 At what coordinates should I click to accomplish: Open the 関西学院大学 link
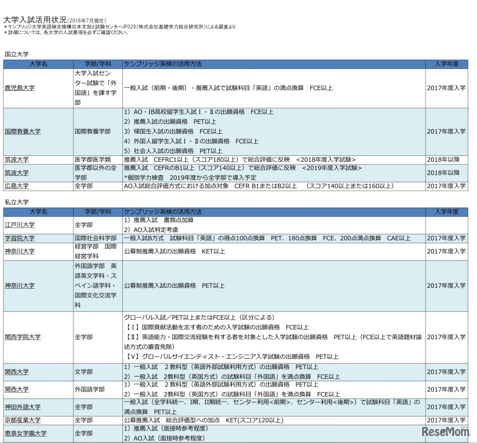click(22, 337)
